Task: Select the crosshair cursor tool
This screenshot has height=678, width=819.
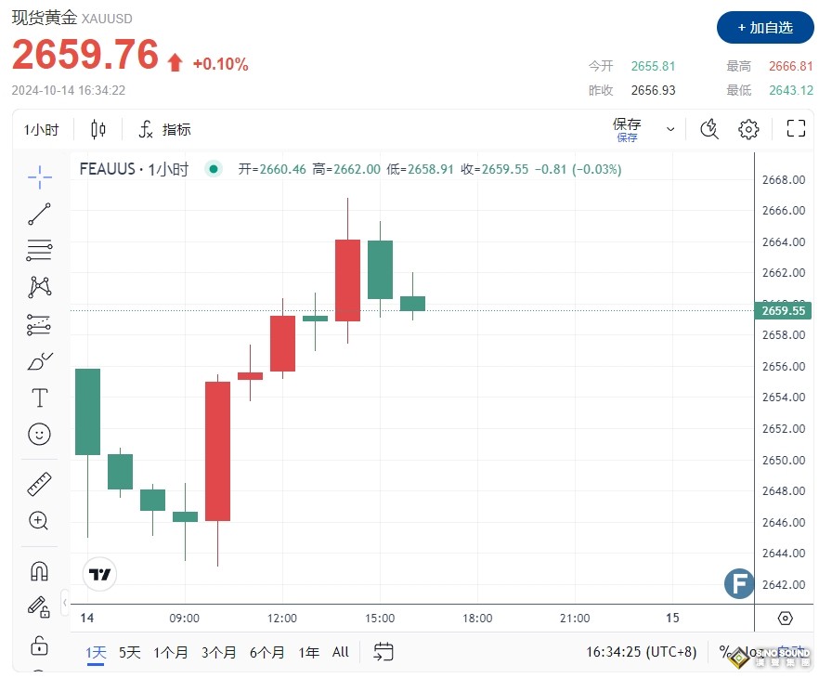Action: coord(38,176)
